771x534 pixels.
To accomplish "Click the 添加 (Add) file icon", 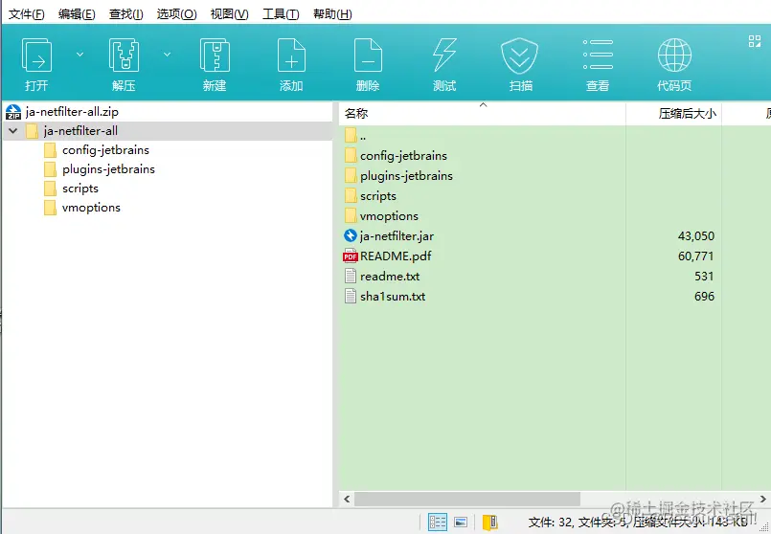I will pos(291,55).
